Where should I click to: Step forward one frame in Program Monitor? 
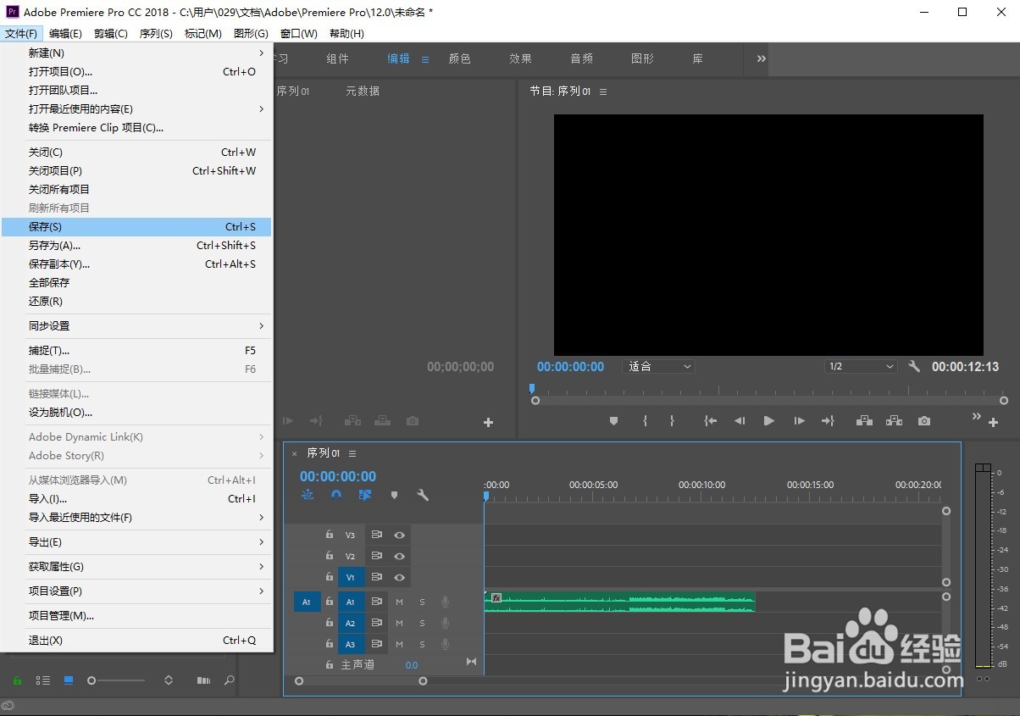(x=799, y=421)
